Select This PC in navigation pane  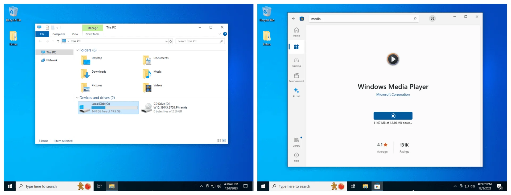pyautogui.click(x=54, y=52)
